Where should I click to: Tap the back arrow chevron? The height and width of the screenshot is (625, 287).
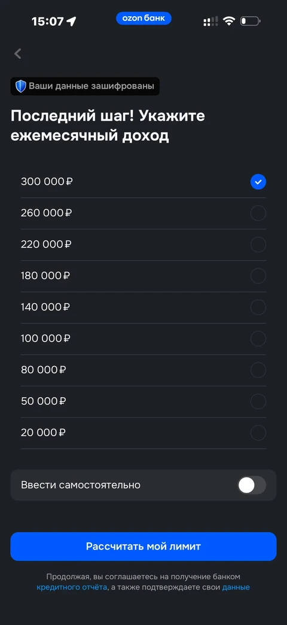click(x=17, y=54)
